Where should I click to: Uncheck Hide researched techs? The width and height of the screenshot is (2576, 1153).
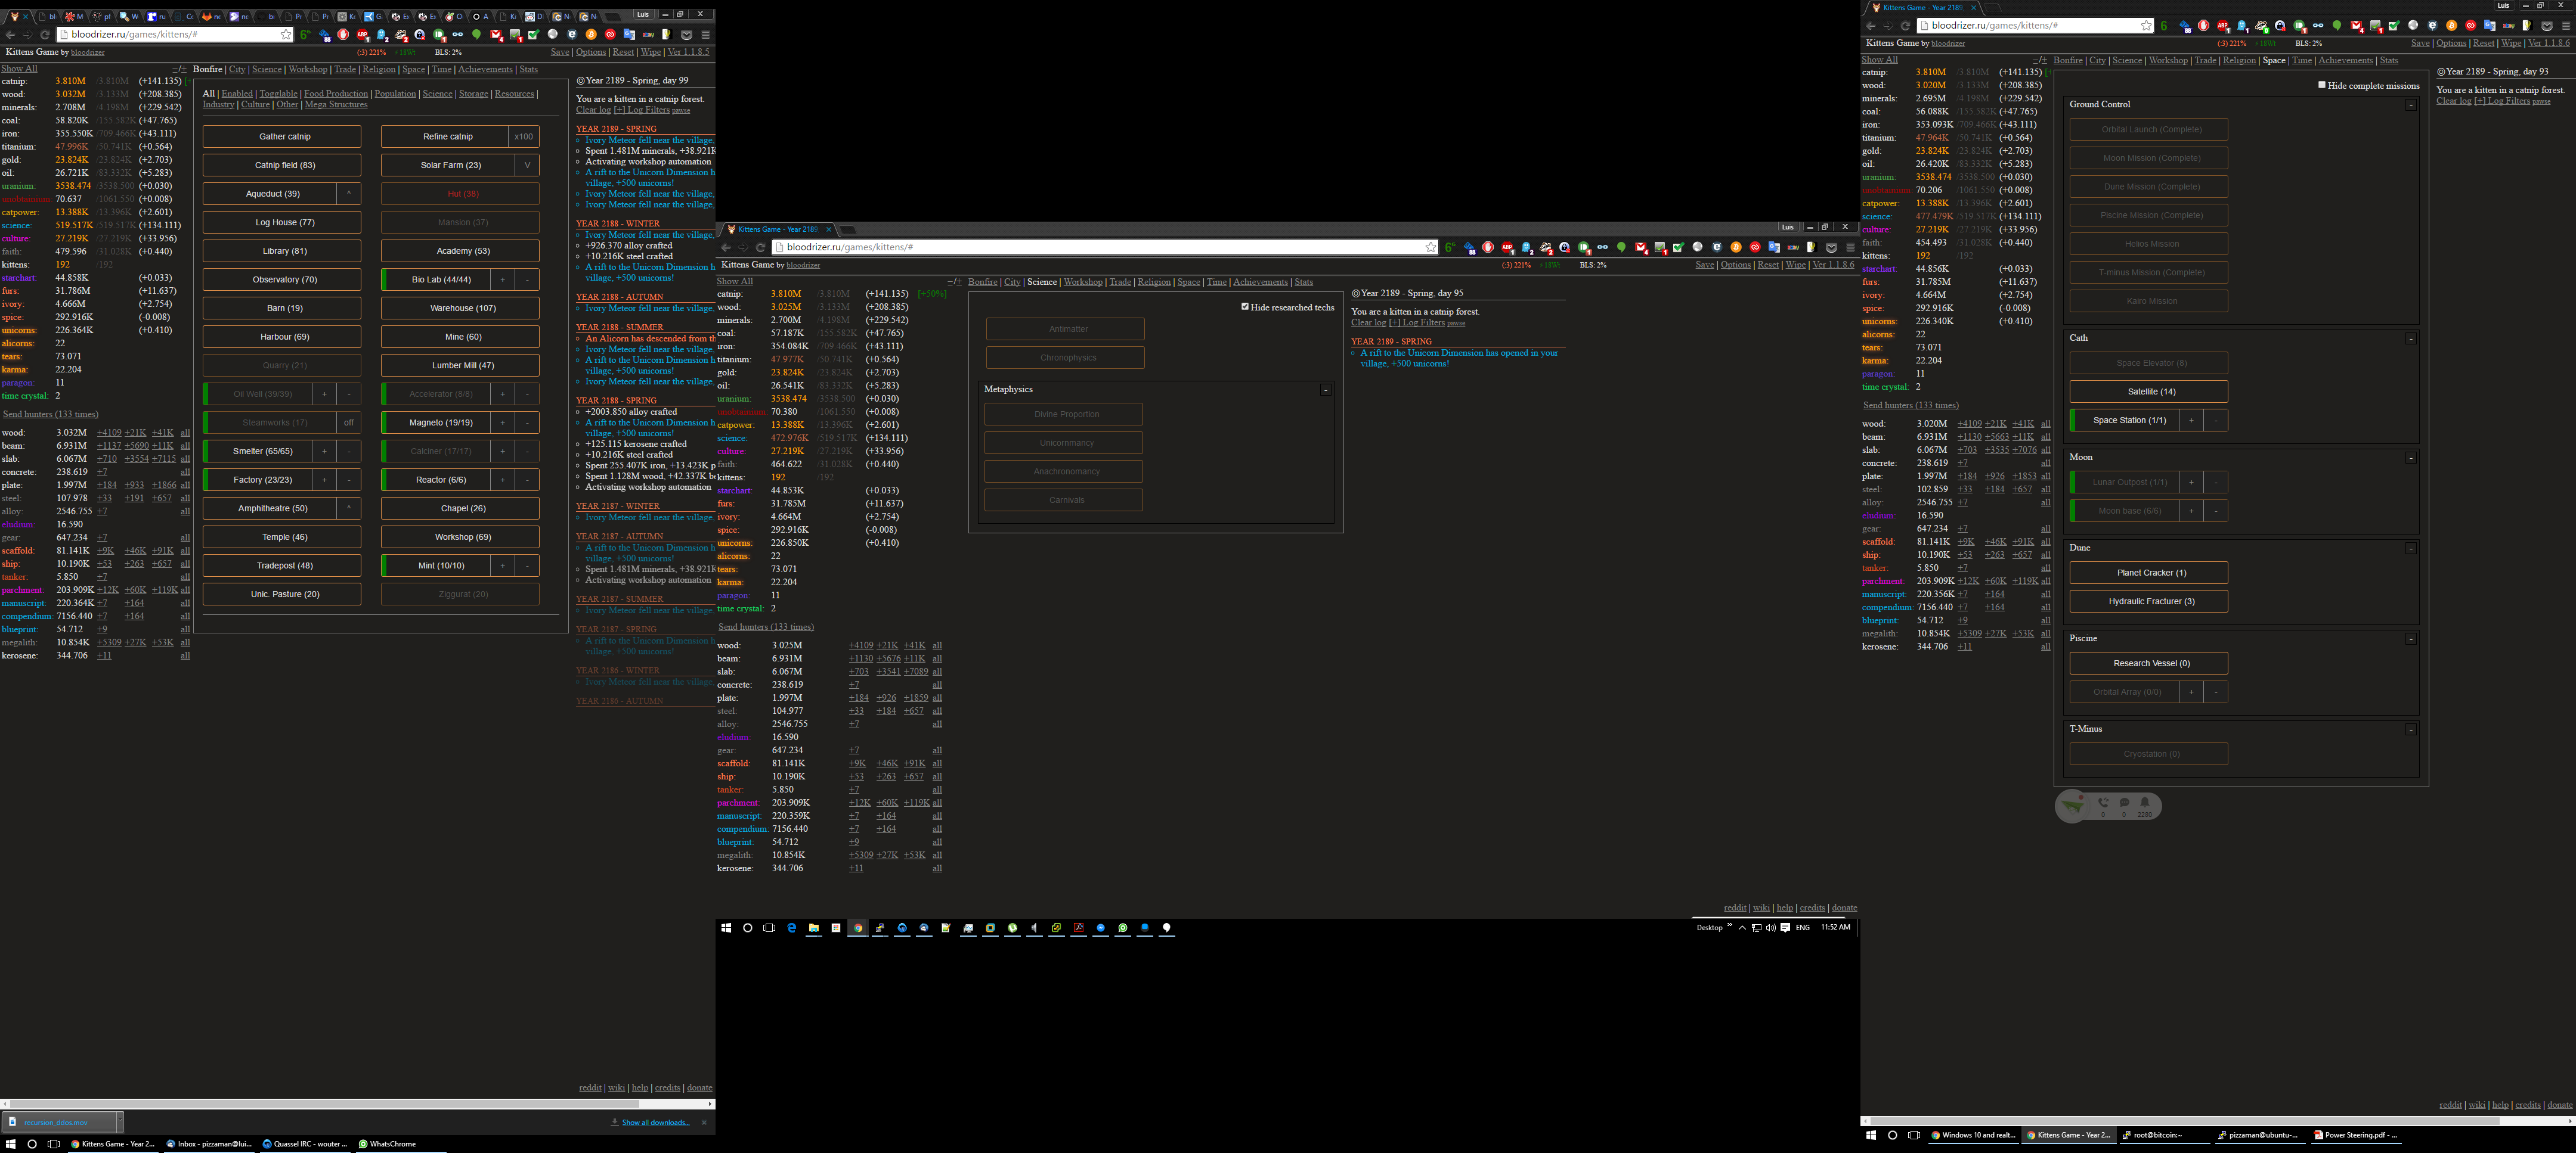point(1245,307)
